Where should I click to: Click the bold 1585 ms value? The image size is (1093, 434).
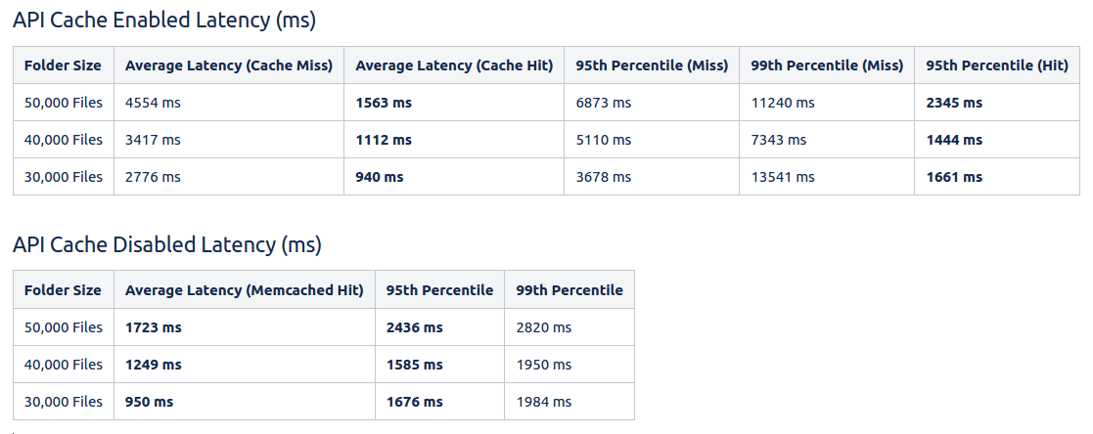coord(415,365)
